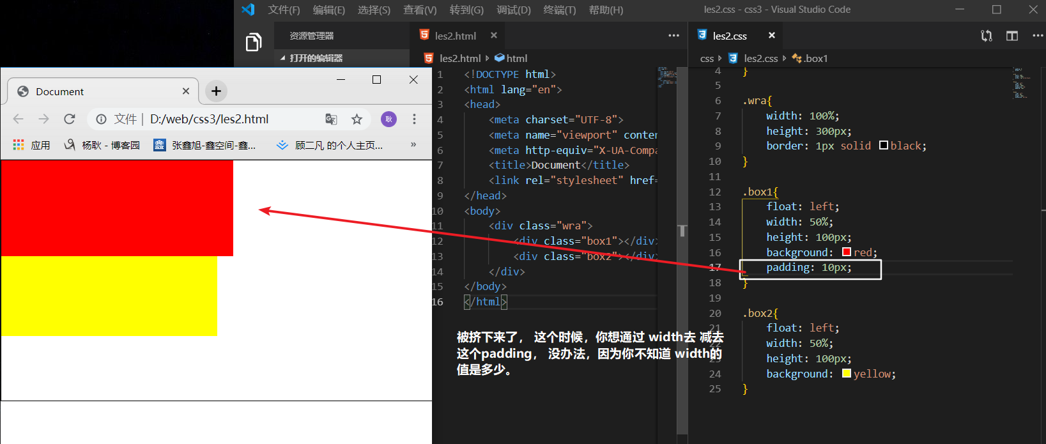Click the browser reload button
1046x444 pixels.
pos(70,119)
